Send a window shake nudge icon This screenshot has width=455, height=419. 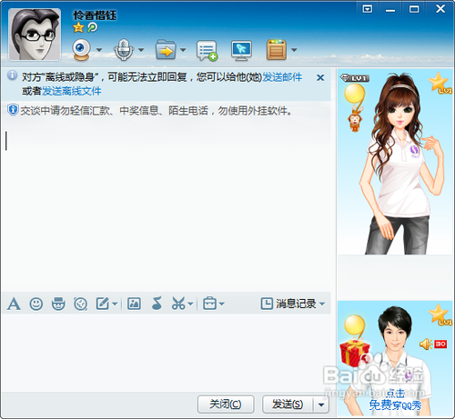pos(81,304)
